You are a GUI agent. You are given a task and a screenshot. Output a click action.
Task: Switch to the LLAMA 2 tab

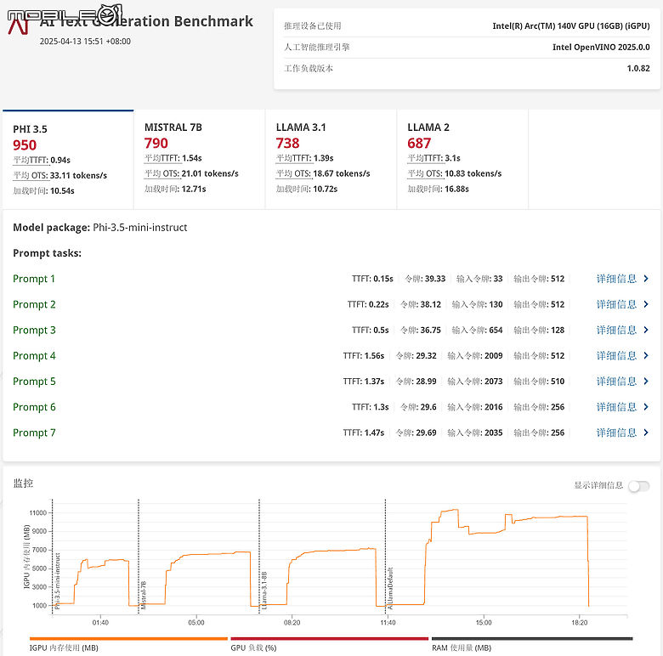[x=462, y=160]
